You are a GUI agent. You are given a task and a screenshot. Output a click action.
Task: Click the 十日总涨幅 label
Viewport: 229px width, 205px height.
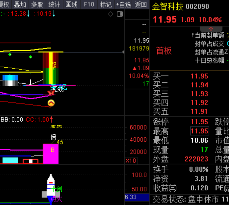(x=209, y=60)
